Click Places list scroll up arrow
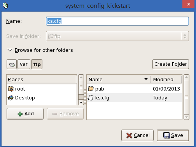 click(x=81, y=77)
